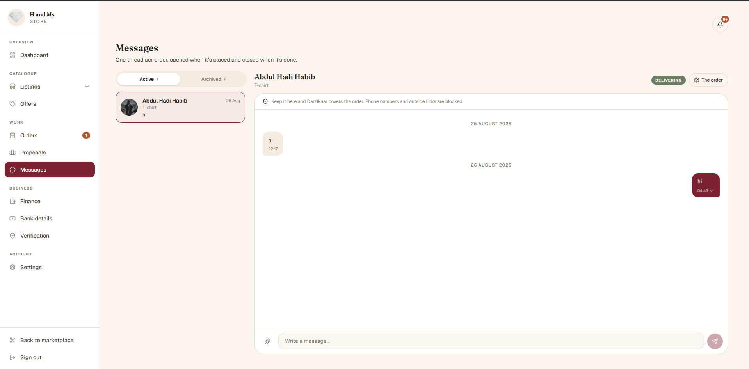Click the Orders bag icon
The height and width of the screenshot is (369, 749).
click(12, 135)
